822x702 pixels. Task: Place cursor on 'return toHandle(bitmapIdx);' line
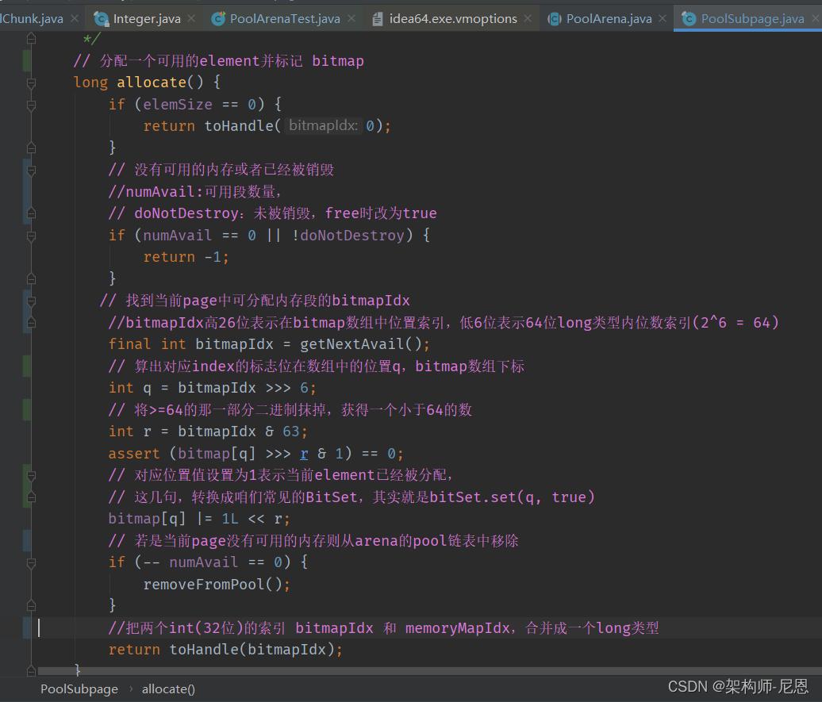[226, 650]
